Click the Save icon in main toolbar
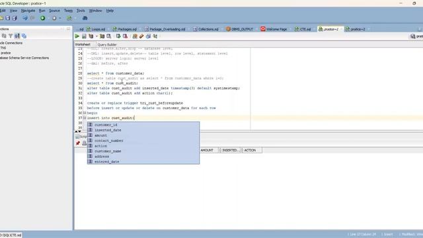The width and height of the screenshot is (423, 238). click(x=7, y=18)
